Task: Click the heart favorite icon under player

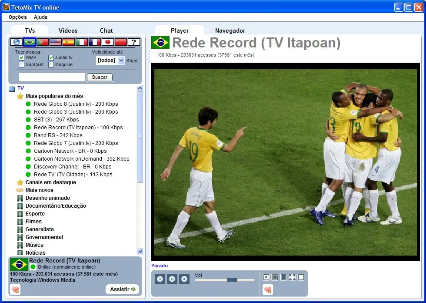Action: [268, 289]
